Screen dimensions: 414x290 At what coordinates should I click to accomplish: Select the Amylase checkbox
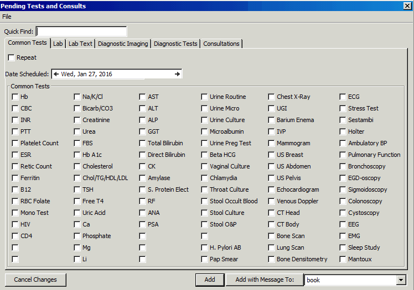(x=142, y=178)
